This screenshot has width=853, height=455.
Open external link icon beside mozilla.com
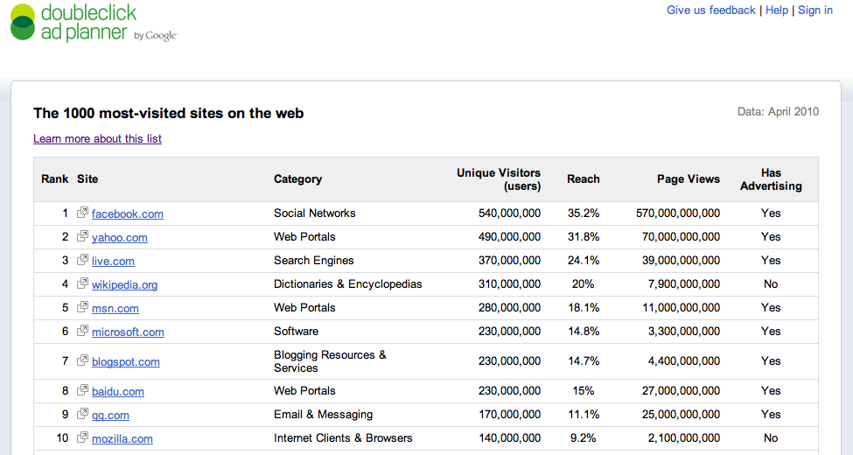[82, 437]
